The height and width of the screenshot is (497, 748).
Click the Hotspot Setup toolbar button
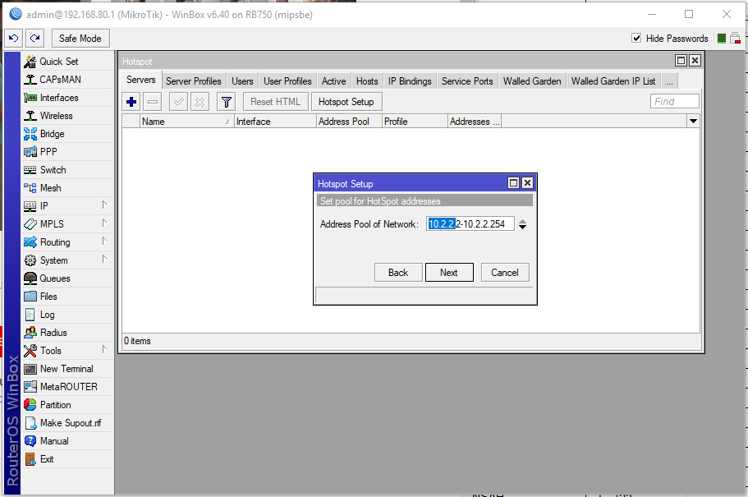tap(346, 102)
